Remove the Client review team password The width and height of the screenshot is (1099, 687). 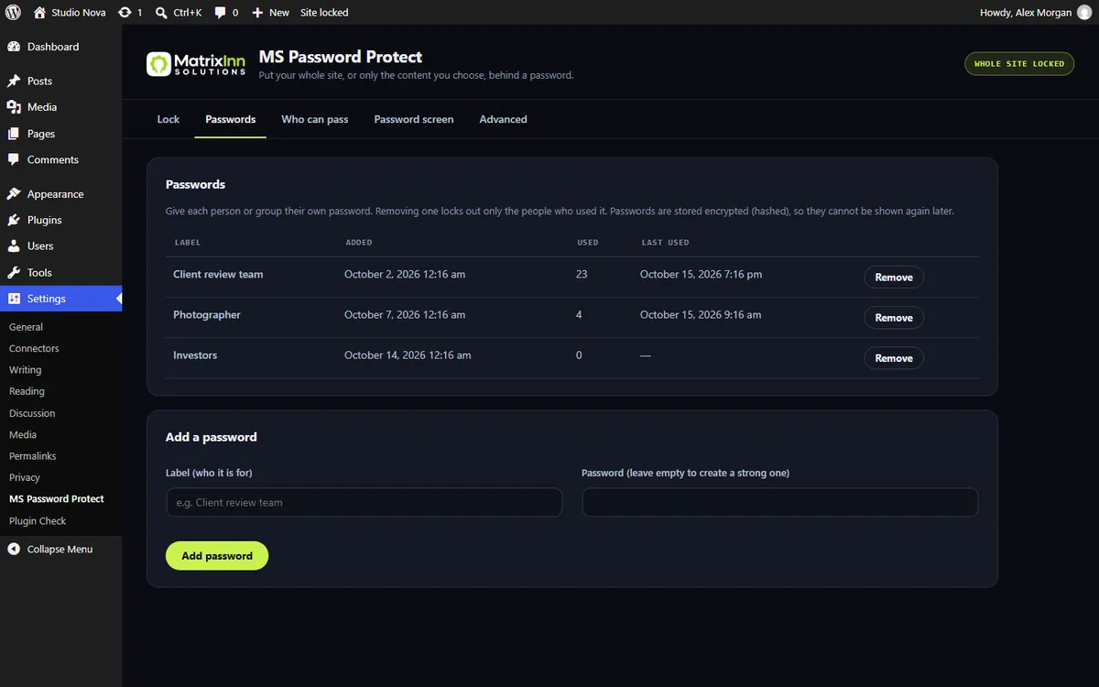click(894, 278)
